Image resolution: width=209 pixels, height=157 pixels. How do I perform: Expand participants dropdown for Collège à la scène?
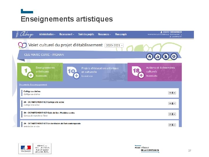[172, 103]
